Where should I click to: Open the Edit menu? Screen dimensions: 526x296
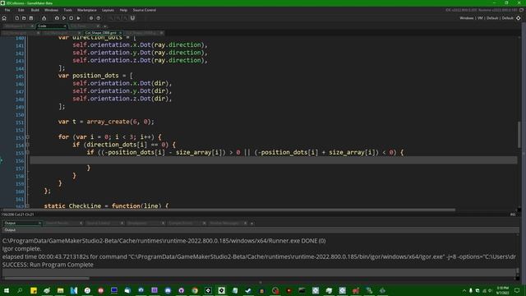21,10
